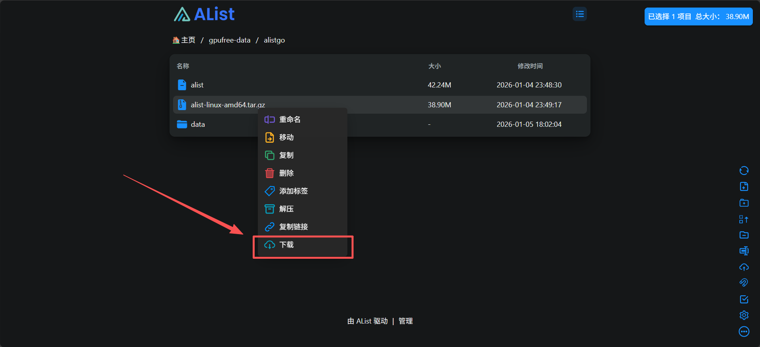
Task: Sort files by the size column header
Action: point(434,66)
